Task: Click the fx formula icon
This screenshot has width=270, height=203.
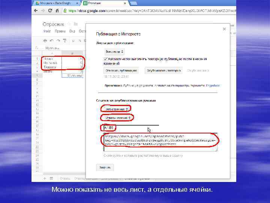Action: pyautogui.click(x=37, y=48)
